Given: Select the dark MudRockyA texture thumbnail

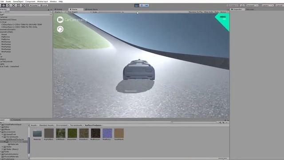Looking at the screenshot, I should click(x=95, y=134).
